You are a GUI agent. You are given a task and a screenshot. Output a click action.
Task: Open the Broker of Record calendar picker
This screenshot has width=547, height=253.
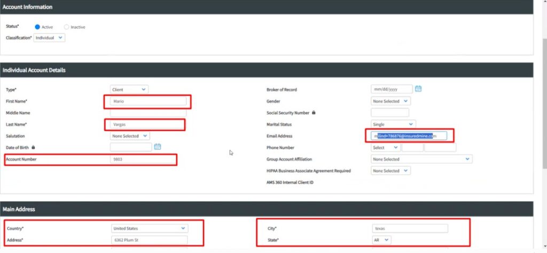[418, 89]
